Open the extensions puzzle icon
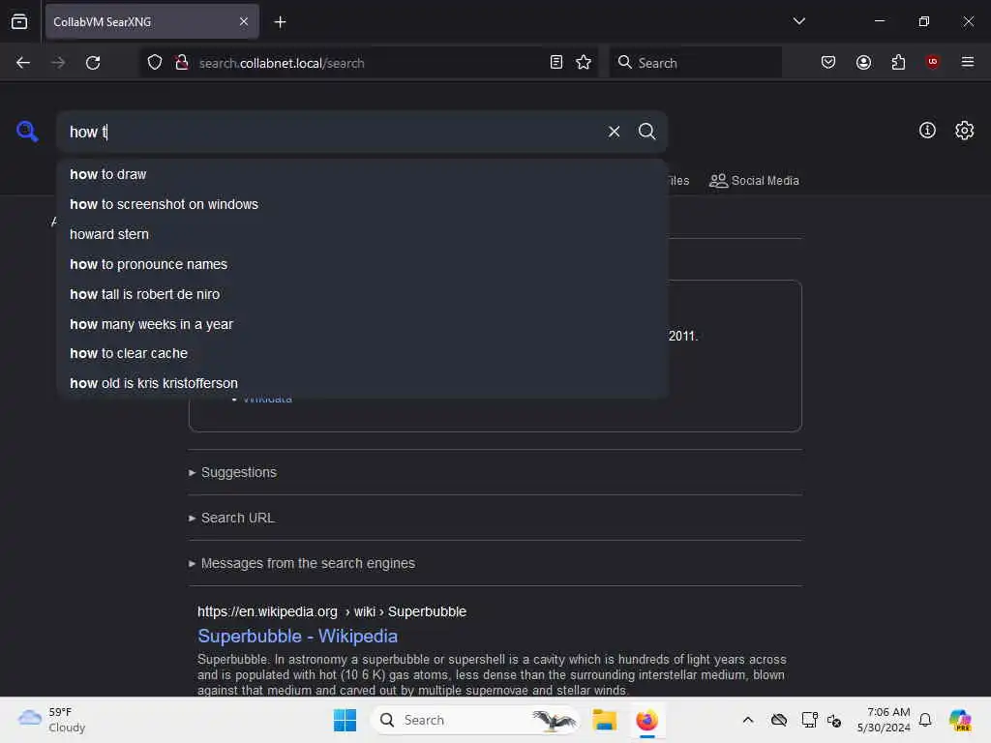 click(x=898, y=63)
